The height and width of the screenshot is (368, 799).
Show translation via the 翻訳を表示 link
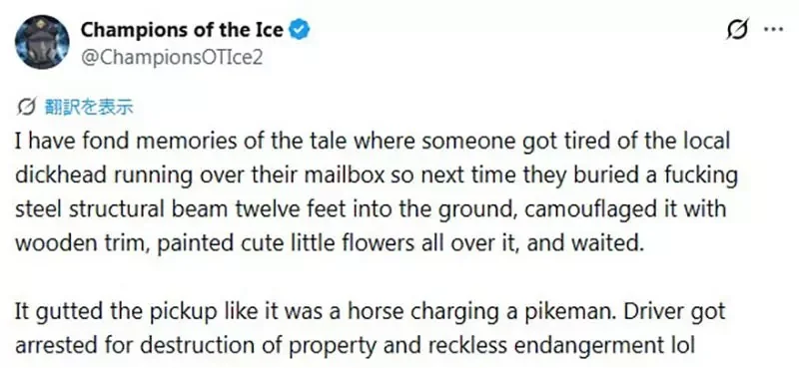pos(90,107)
